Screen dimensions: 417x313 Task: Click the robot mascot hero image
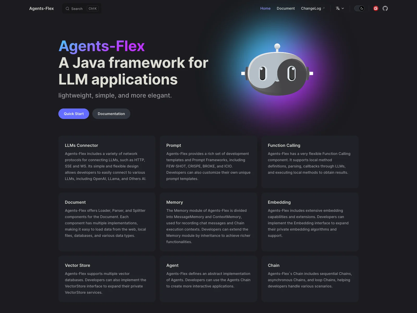[277, 70]
